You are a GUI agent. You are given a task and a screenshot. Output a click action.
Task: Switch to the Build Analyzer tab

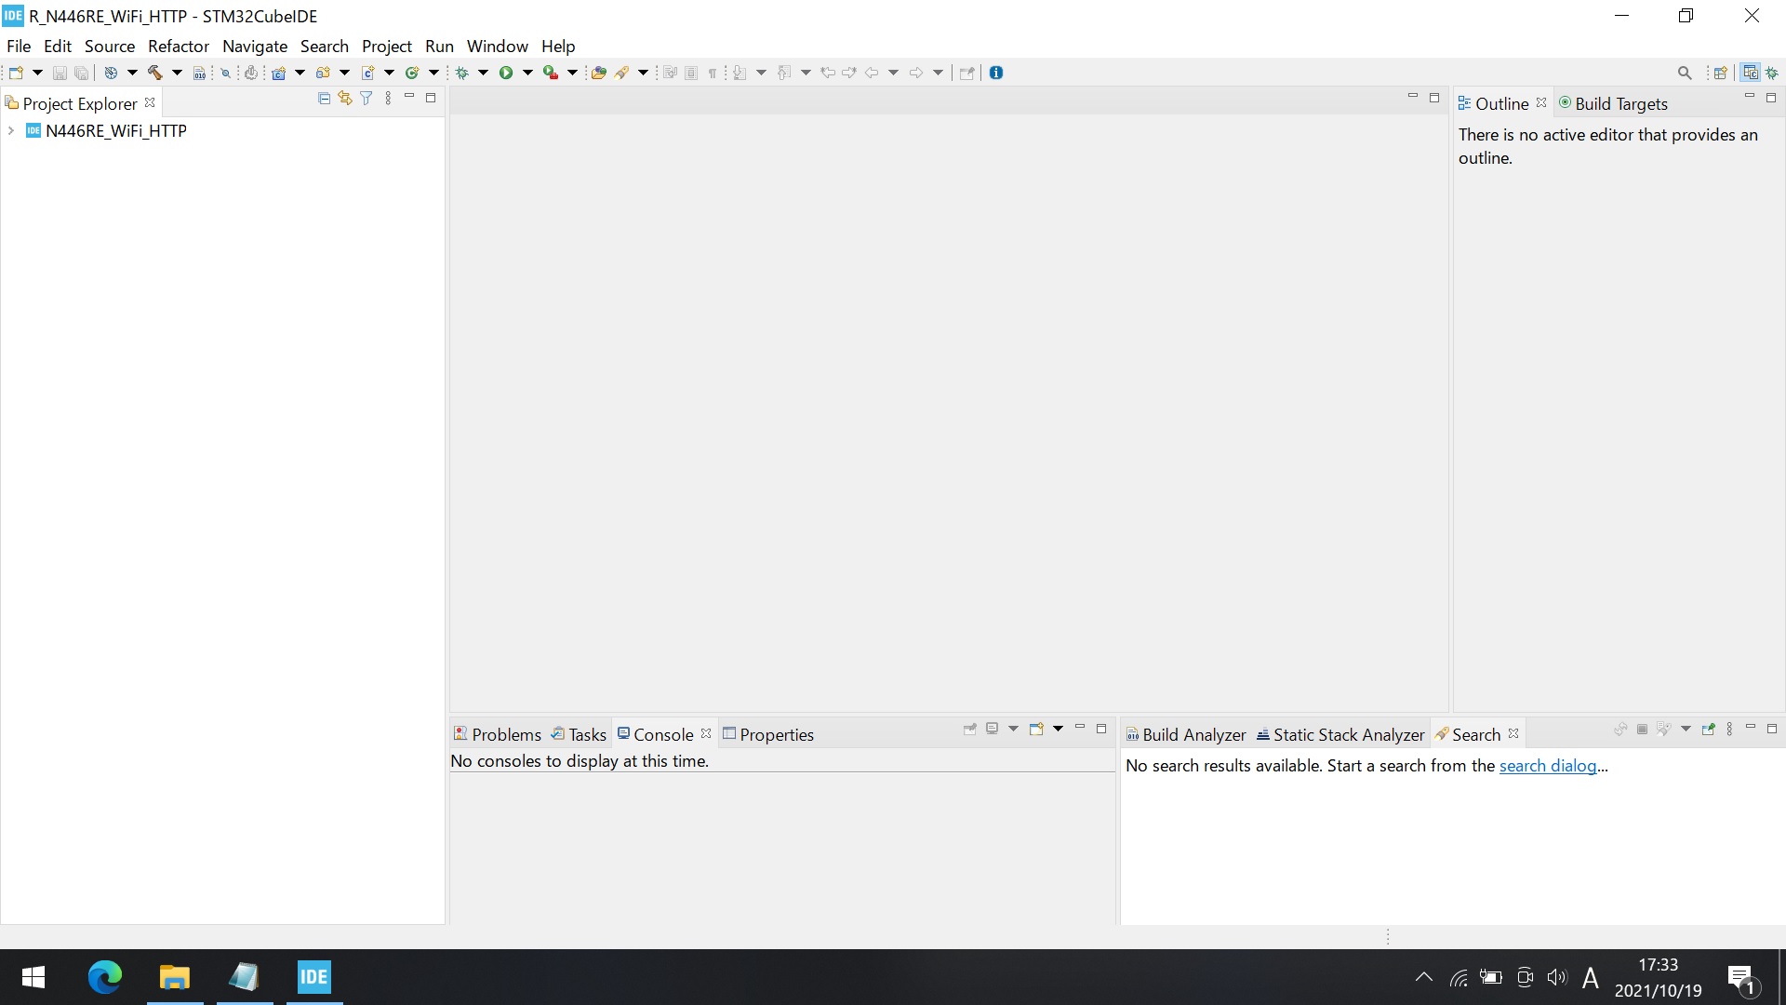1186,735
